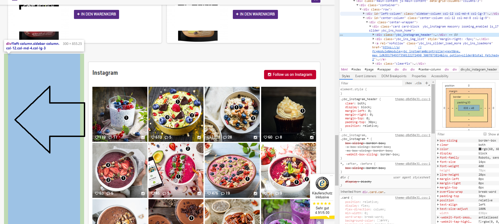Image resolution: width=499 pixels, height=224 pixels.
Task: Click product marker 1 on the cupcake photo
Action: click(x=302, y=111)
